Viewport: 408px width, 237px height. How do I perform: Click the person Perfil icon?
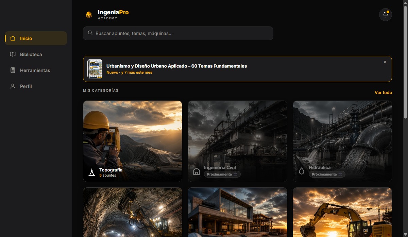13,86
